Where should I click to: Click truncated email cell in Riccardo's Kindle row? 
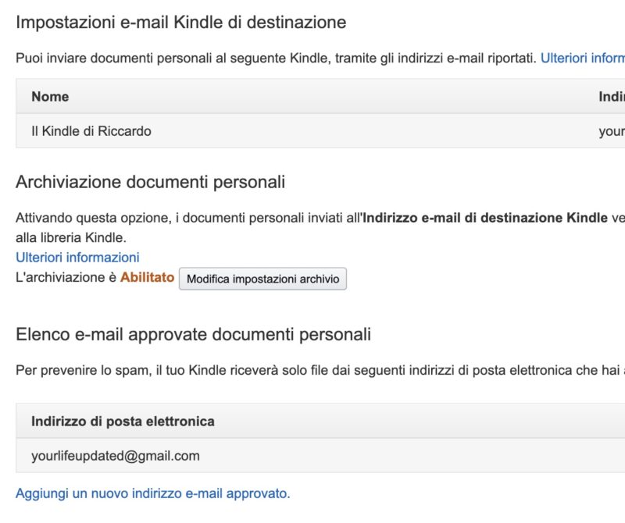611,131
